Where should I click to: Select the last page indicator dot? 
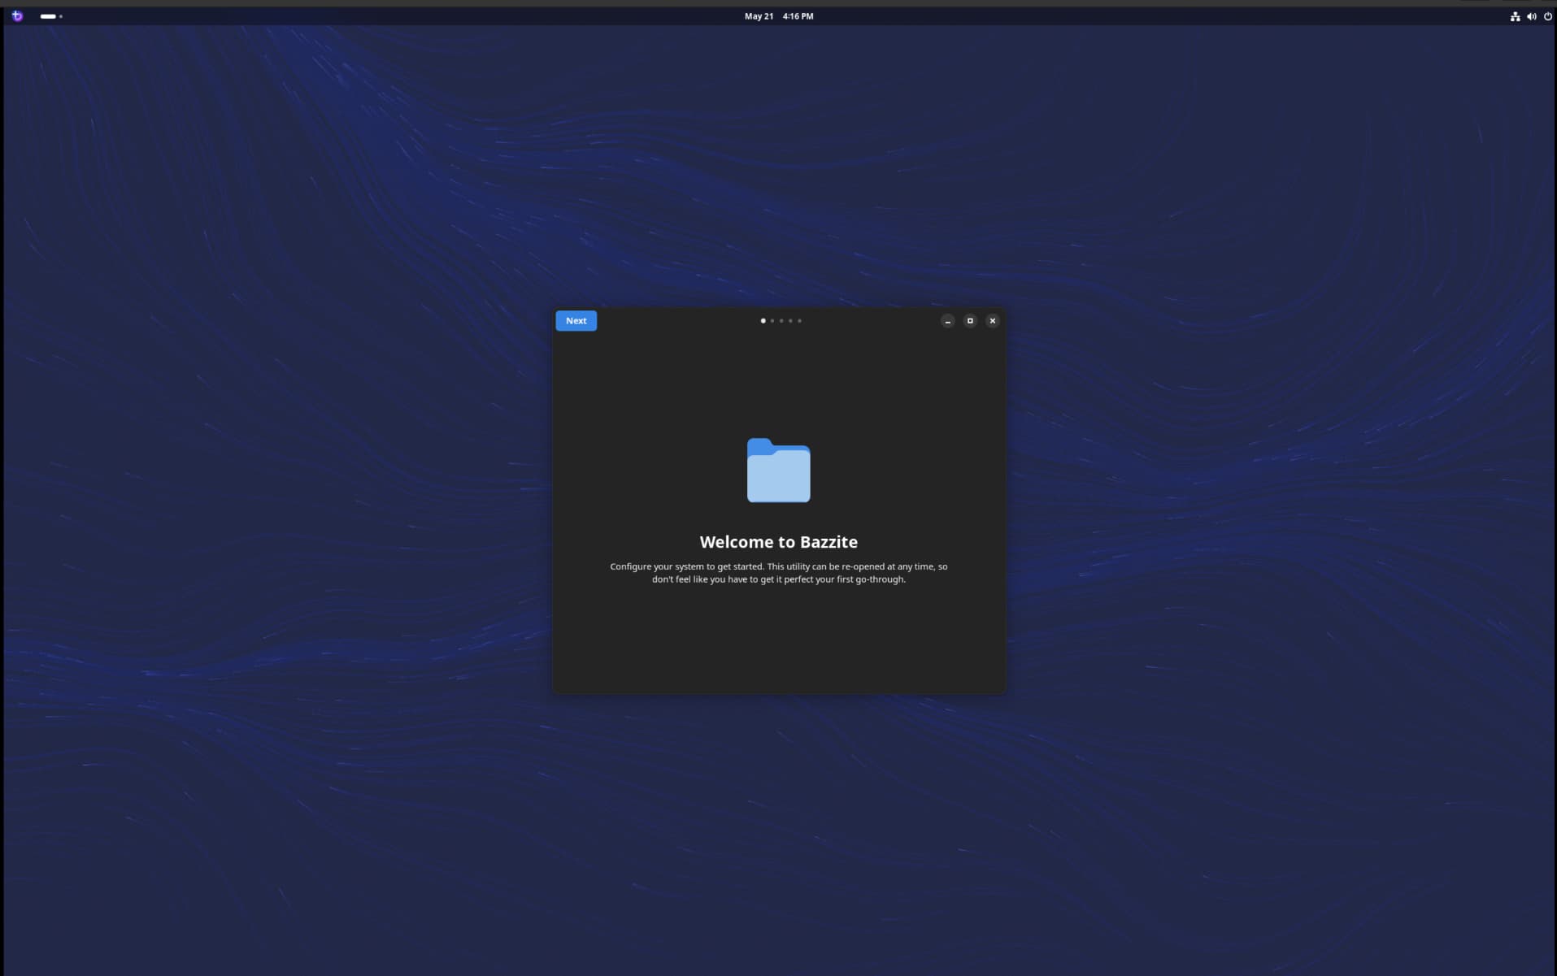tap(799, 321)
